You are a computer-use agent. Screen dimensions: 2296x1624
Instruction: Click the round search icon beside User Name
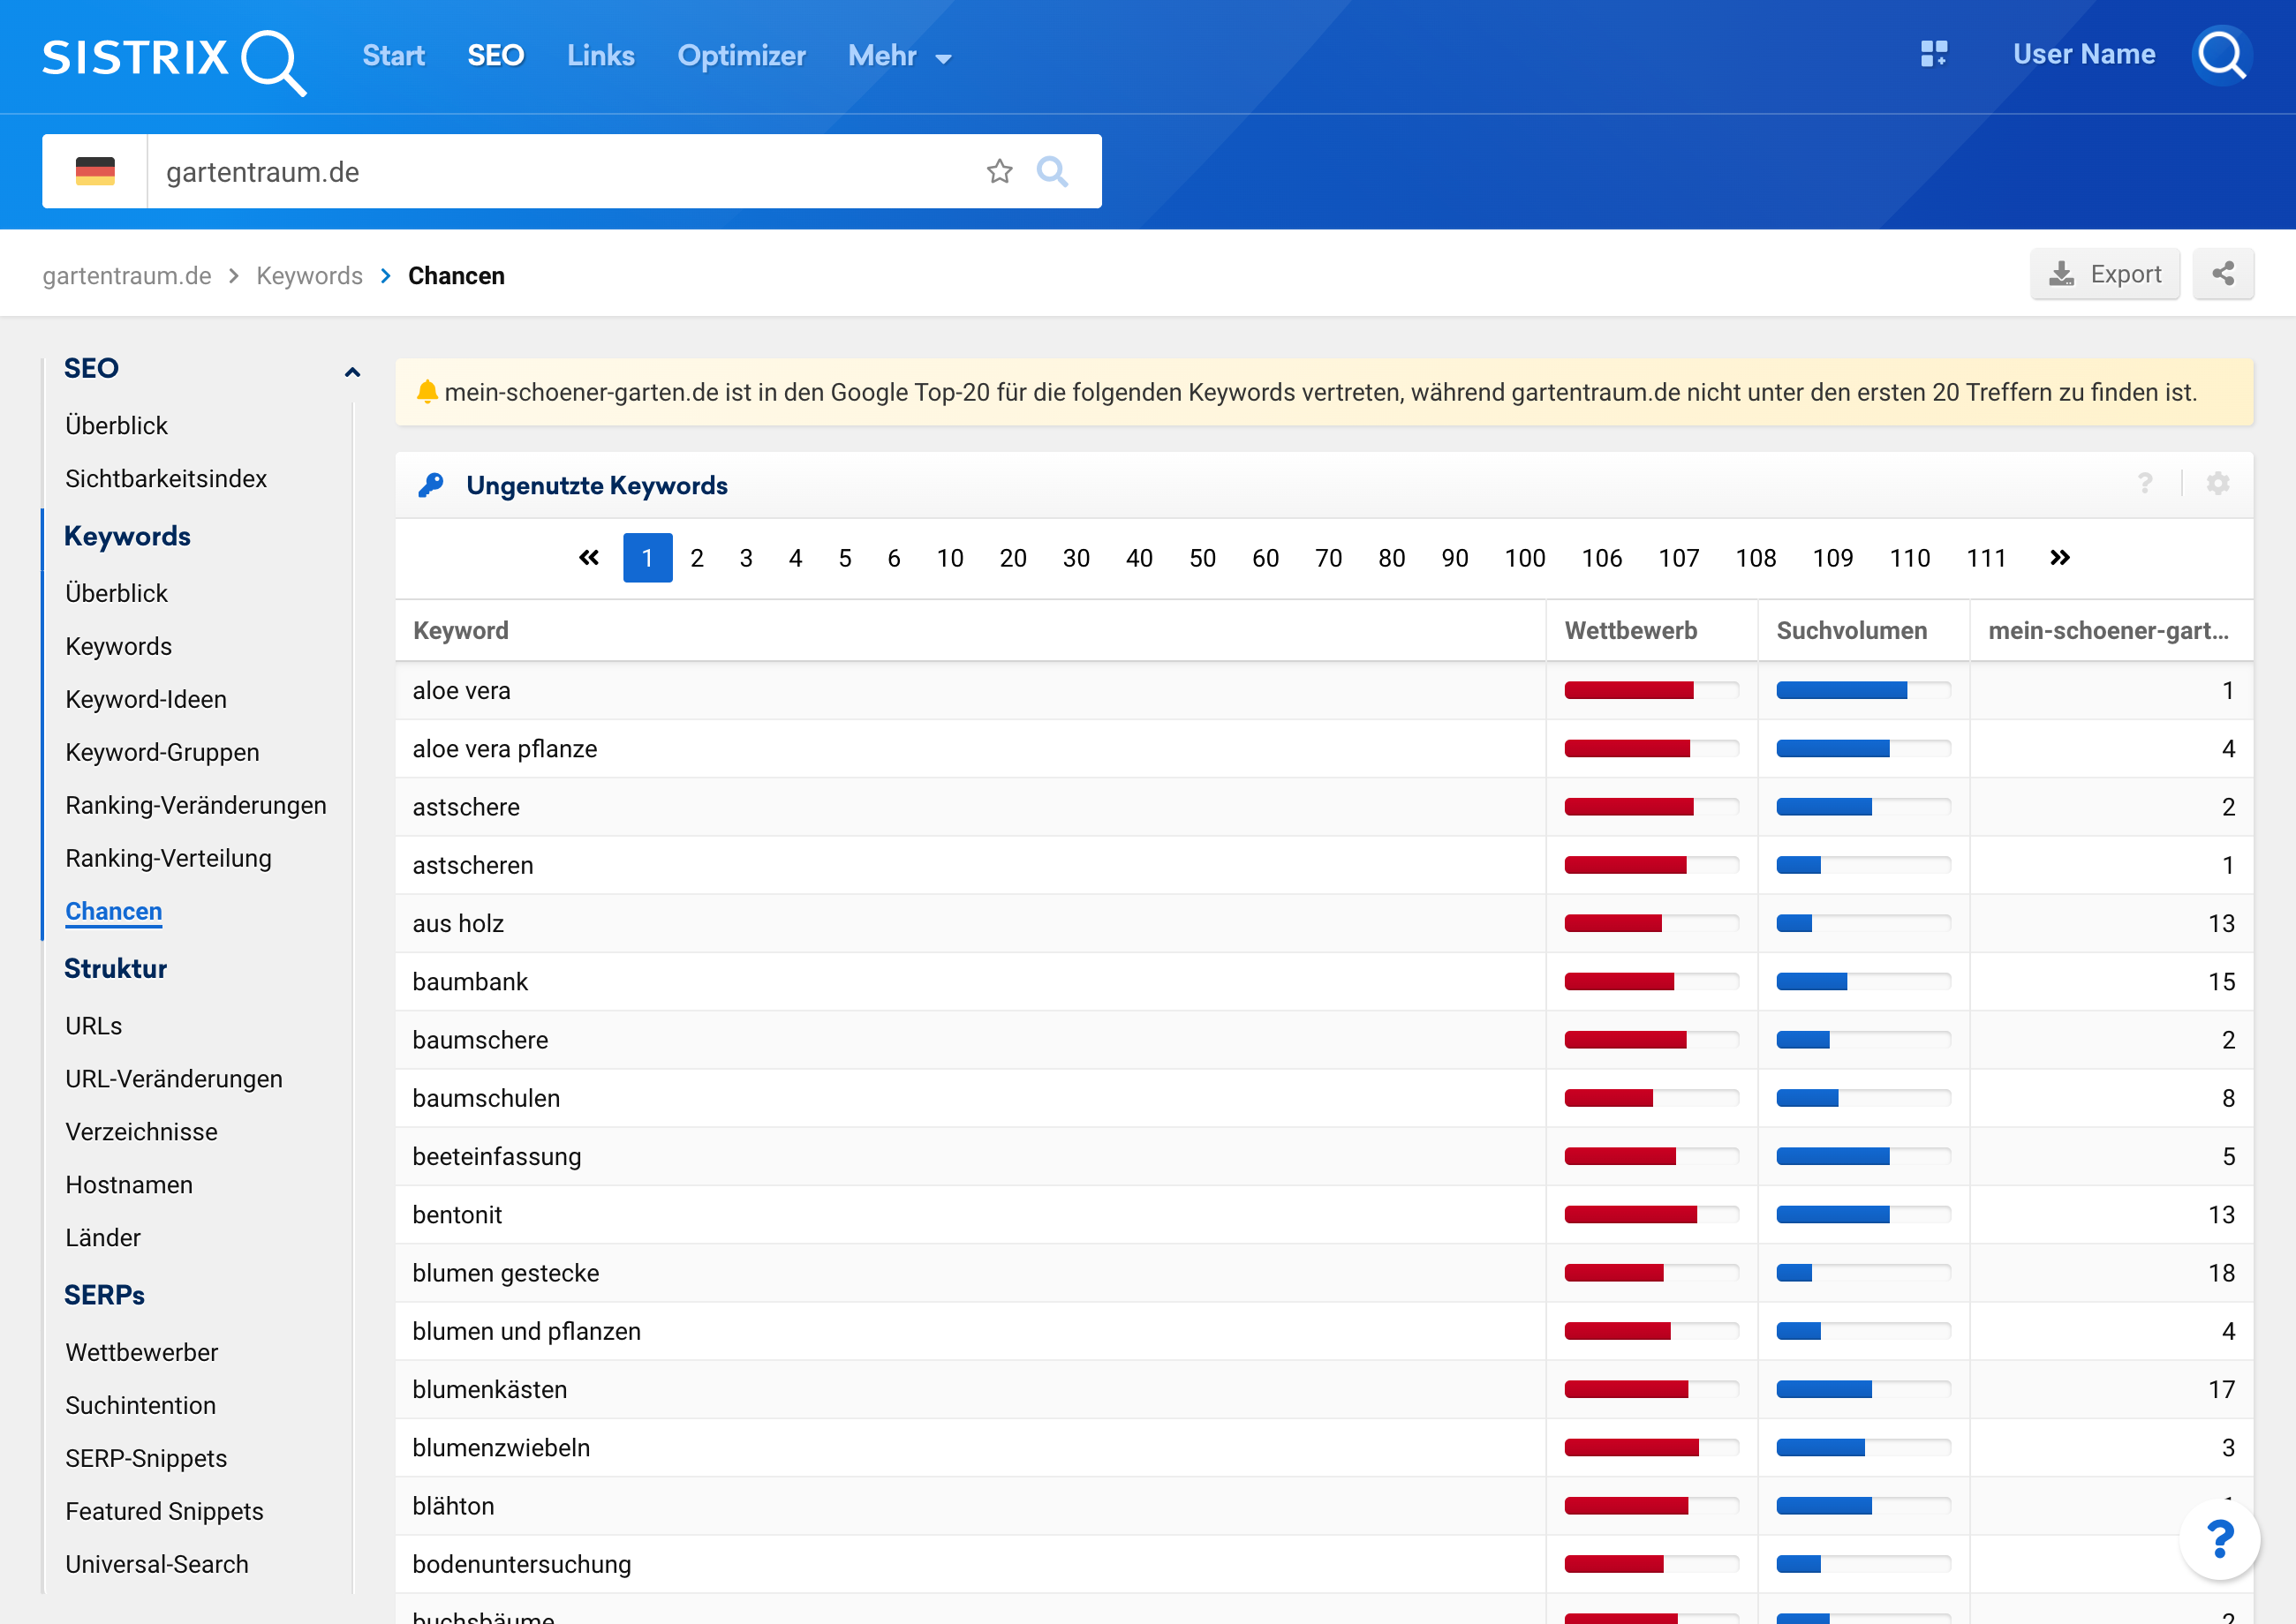[x=2222, y=55]
